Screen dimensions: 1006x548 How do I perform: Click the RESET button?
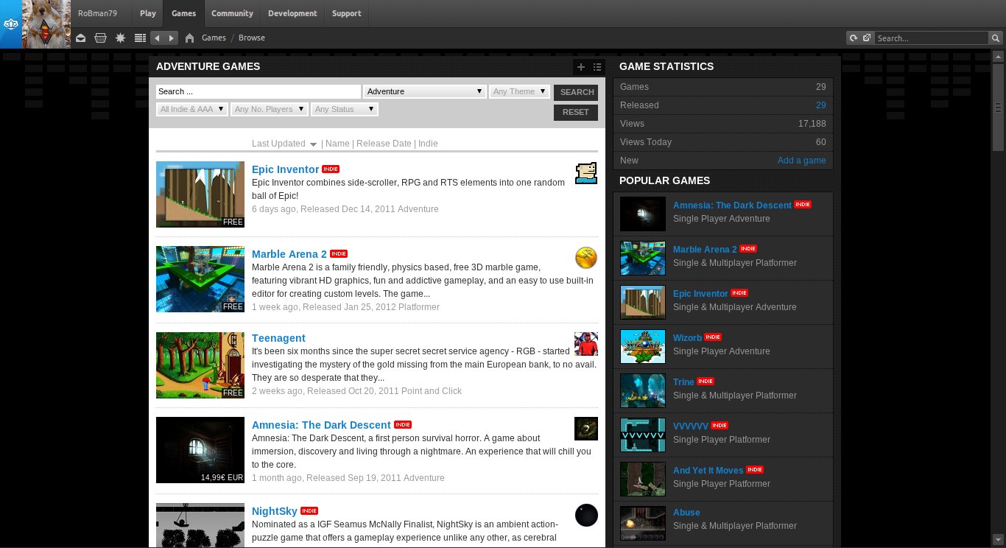(x=576, y=112)
